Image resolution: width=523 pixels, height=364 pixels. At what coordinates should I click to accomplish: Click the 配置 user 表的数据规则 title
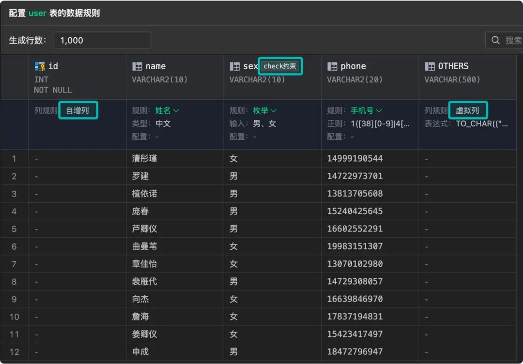(x=54, y=14)
